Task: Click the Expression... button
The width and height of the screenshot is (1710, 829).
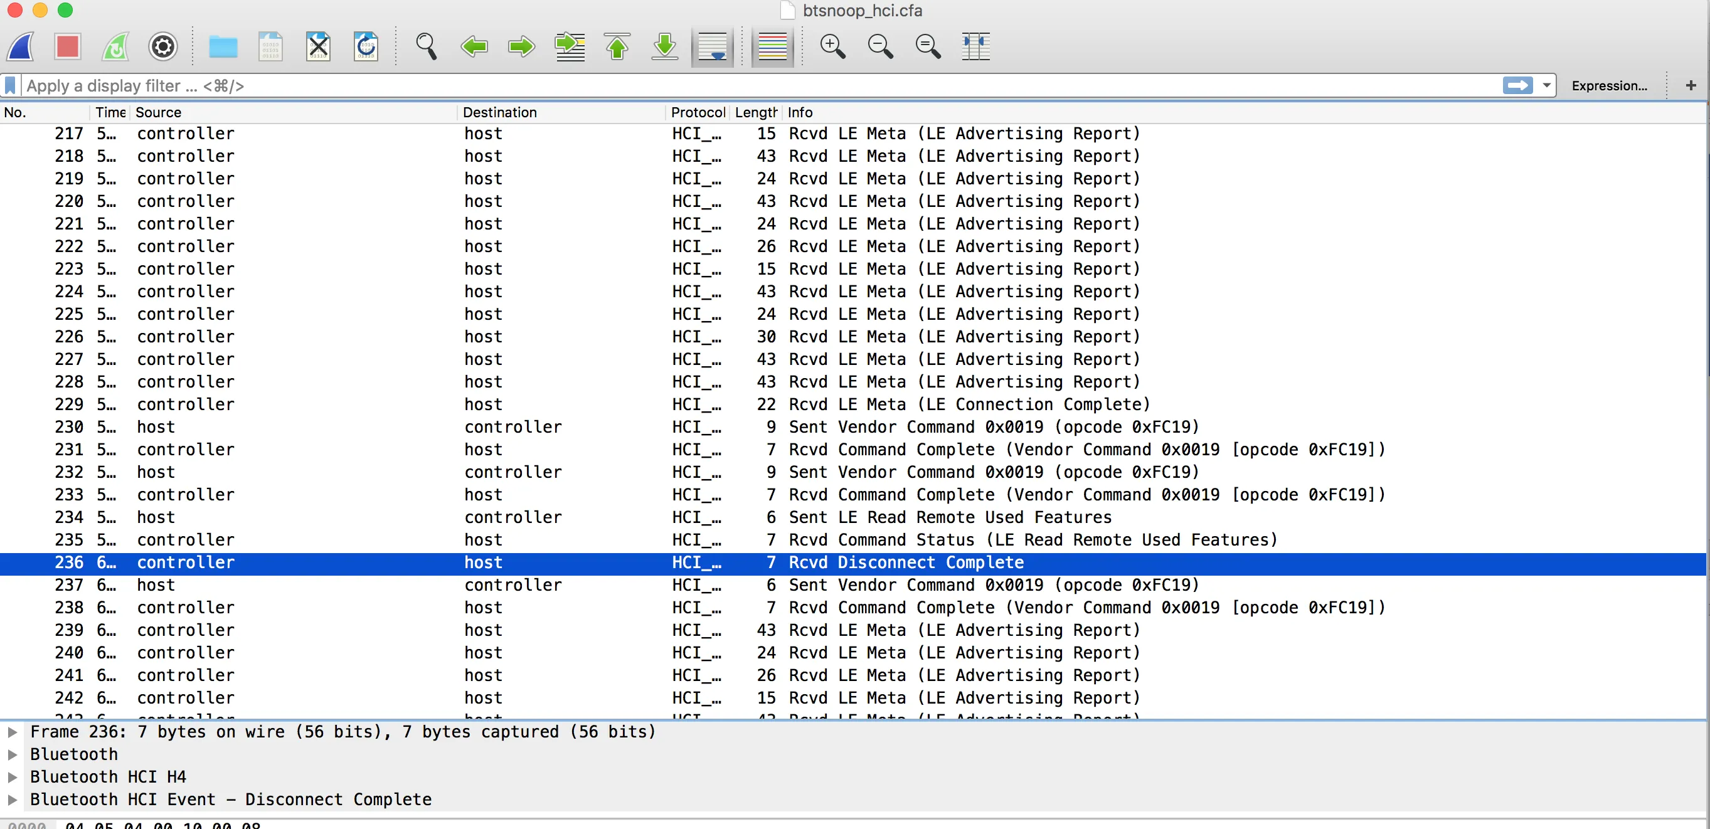Action: point(1608,86)
